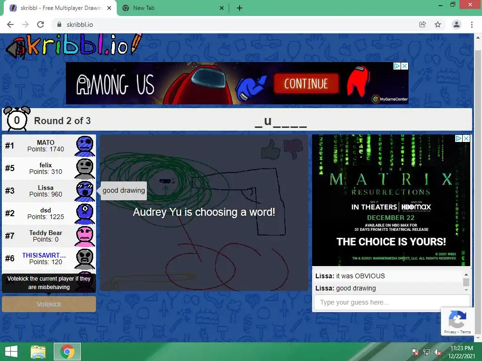Screen dimensions: 482x361
Task: Click Lissa Points: 960 text
Action: (x=46, y=194)
